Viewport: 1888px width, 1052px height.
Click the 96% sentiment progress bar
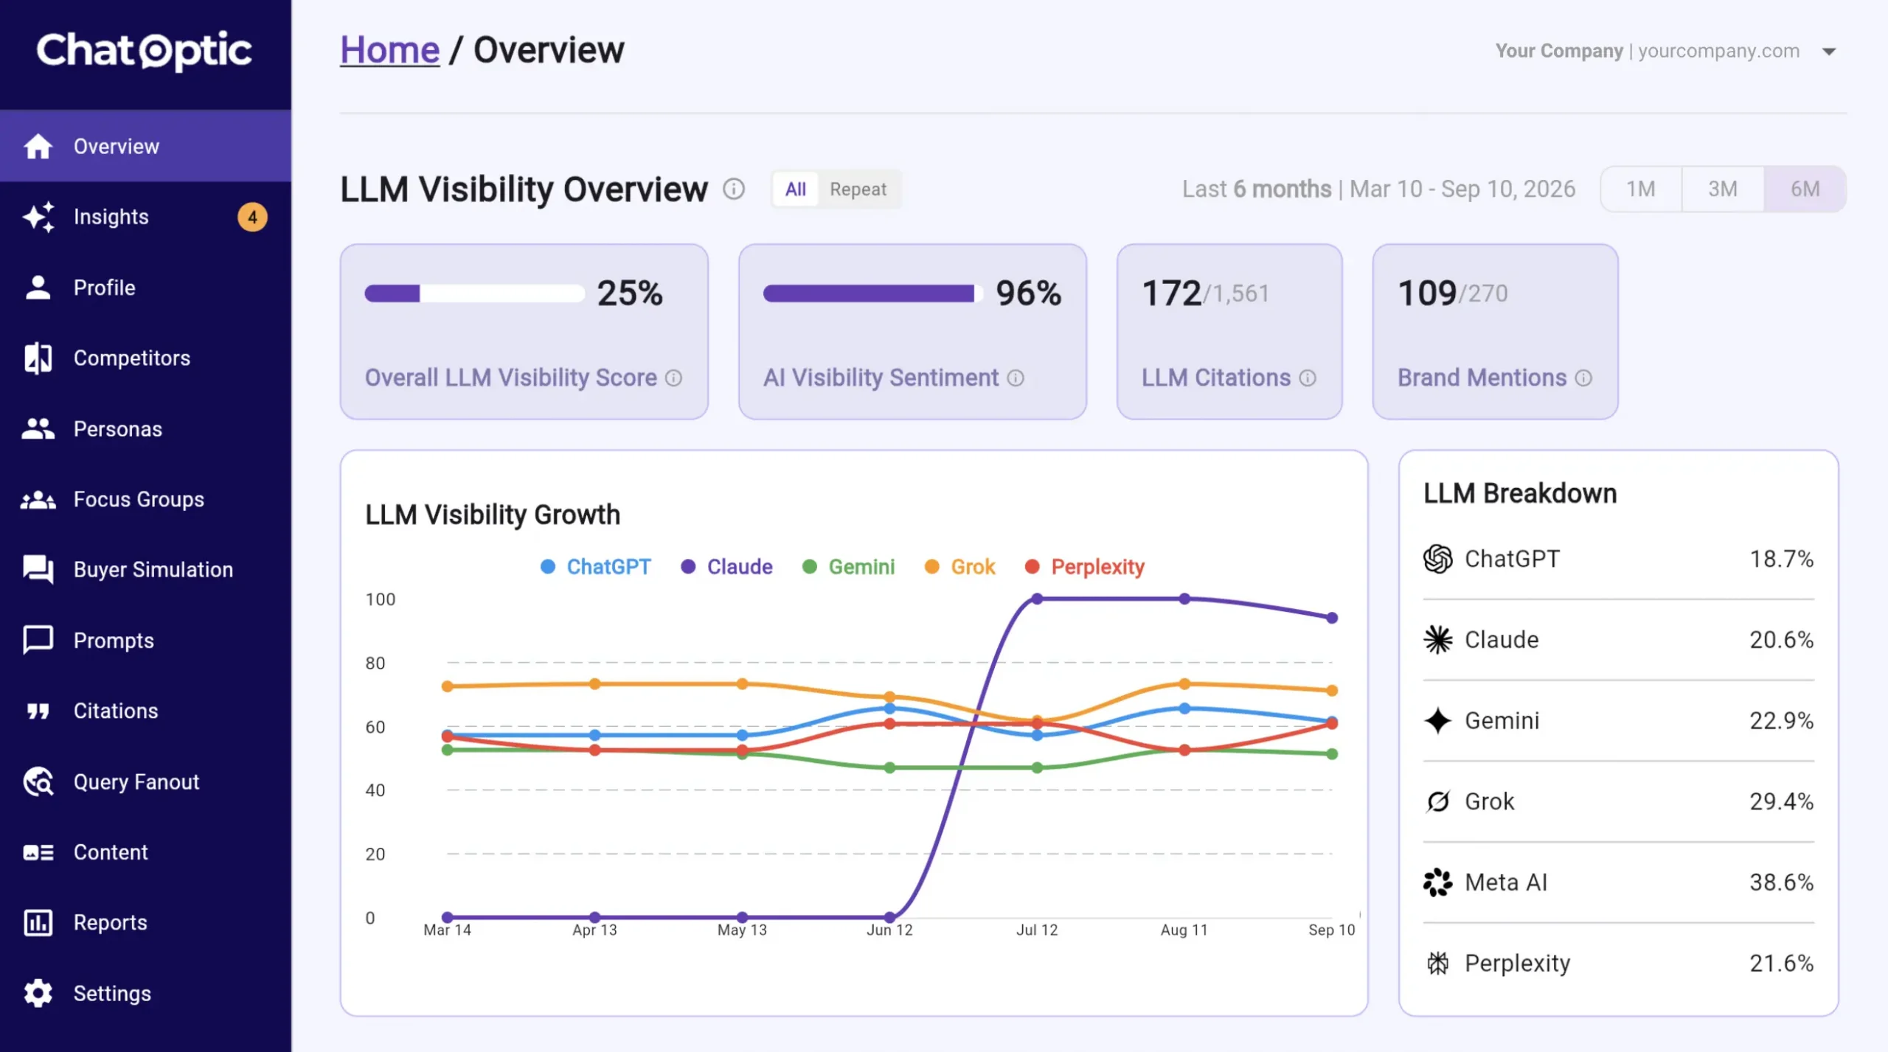(x=872, y=293)
